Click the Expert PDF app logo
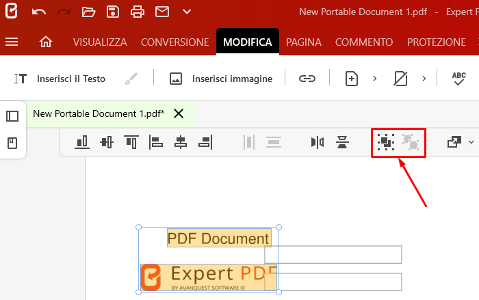 click(x=12, y=12)
